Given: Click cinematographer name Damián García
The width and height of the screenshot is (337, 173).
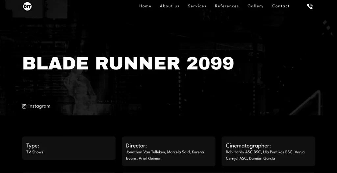Looking at the screenshot, I should 262,158.
